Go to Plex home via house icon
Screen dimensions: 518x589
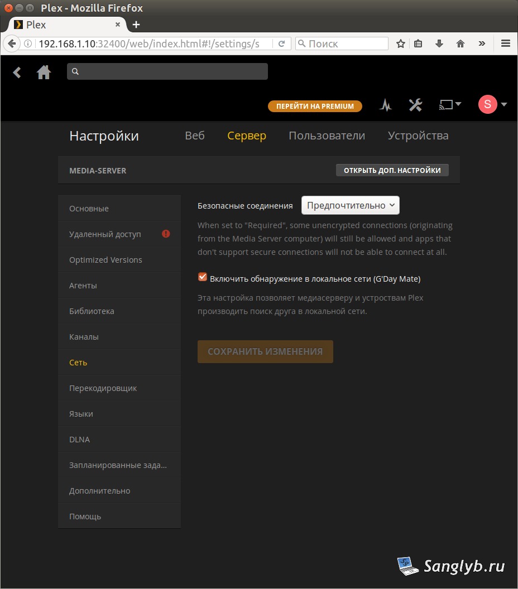44,72
